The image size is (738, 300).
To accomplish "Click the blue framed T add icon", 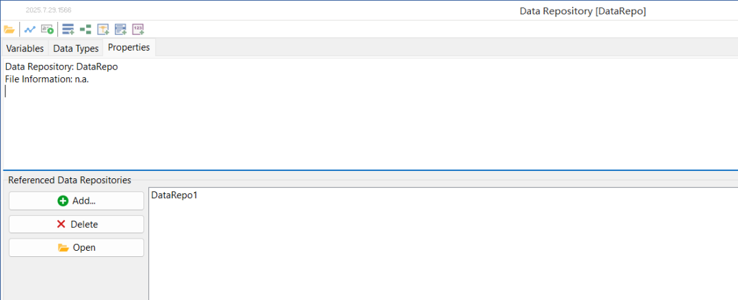I will point(103,29).
